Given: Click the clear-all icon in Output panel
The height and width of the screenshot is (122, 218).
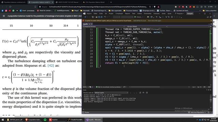Looking at the screenshot, I should pos(140,93).
